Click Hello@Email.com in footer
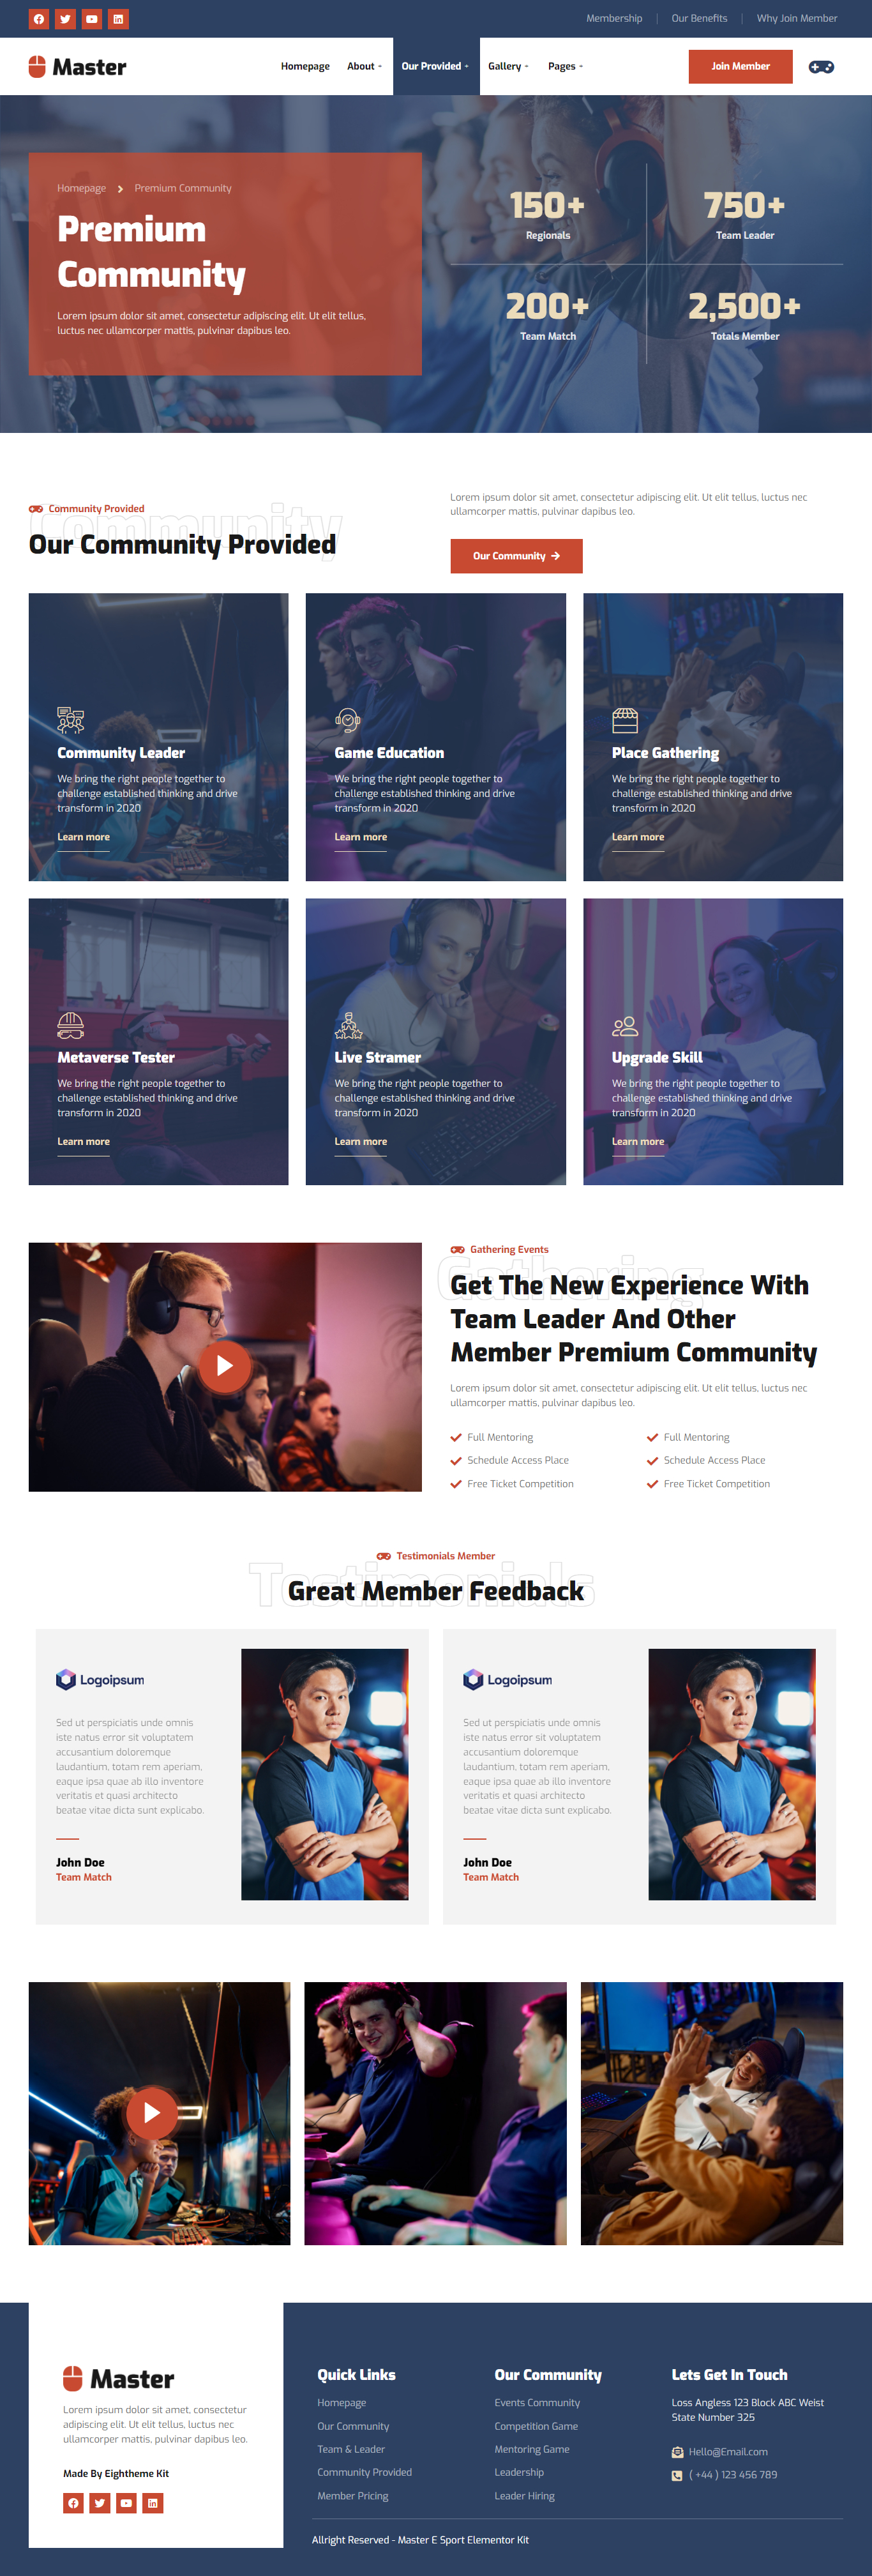The height and width of the screenshot is (2576, 872). [728, 2452]
